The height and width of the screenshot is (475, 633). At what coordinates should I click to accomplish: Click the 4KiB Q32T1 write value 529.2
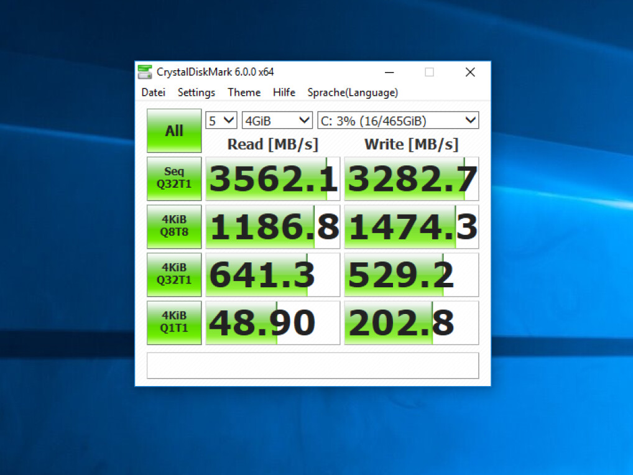coord(412,274)
